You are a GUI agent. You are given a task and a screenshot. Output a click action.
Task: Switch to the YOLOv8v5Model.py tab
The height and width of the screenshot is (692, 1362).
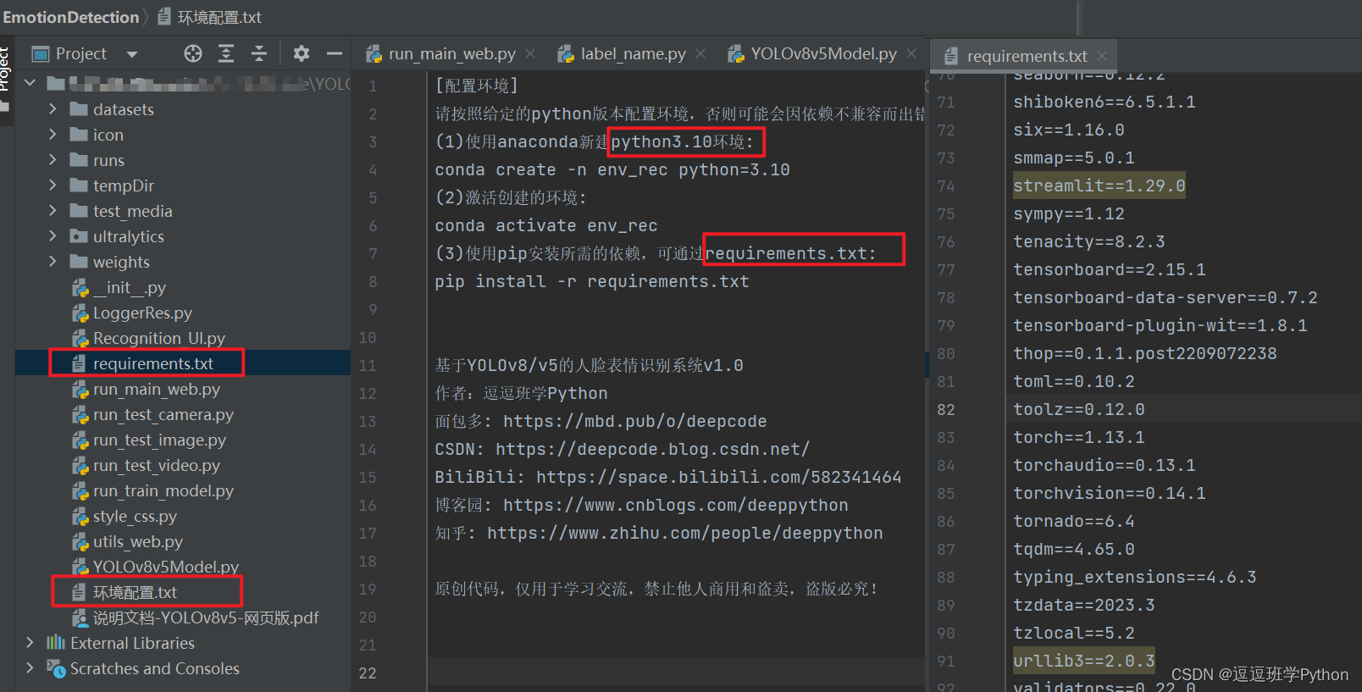click(812, 53)
